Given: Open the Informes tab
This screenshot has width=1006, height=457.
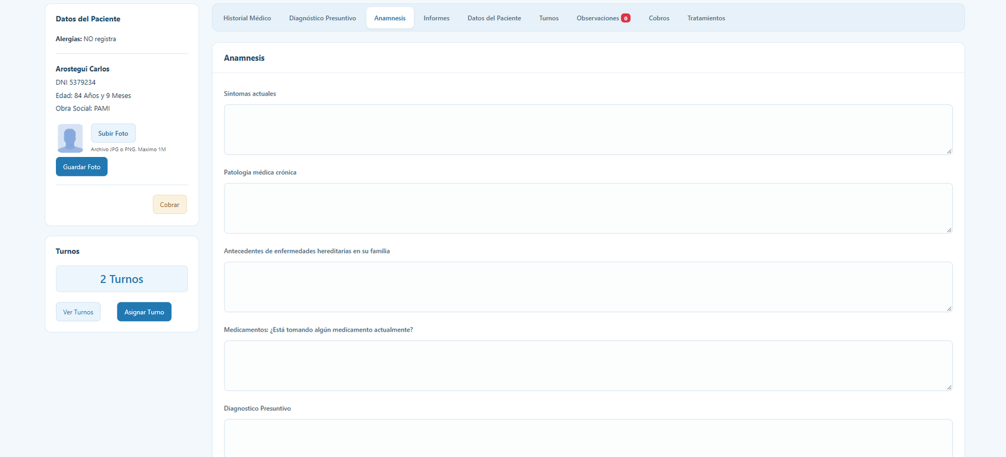Looking at the screenshot, I should pos(436,18).
